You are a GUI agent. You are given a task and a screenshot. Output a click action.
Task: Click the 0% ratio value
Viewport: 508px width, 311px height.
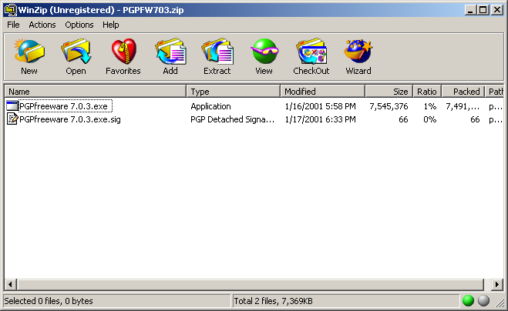tap(430, 119)
